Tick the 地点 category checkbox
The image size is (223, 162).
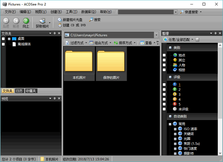point(164,55)
